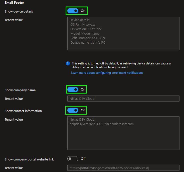Click Tenant value label beside Device details box
This screenshot has width=184, height=172.
pyautogui.click(x=14, y=20)
